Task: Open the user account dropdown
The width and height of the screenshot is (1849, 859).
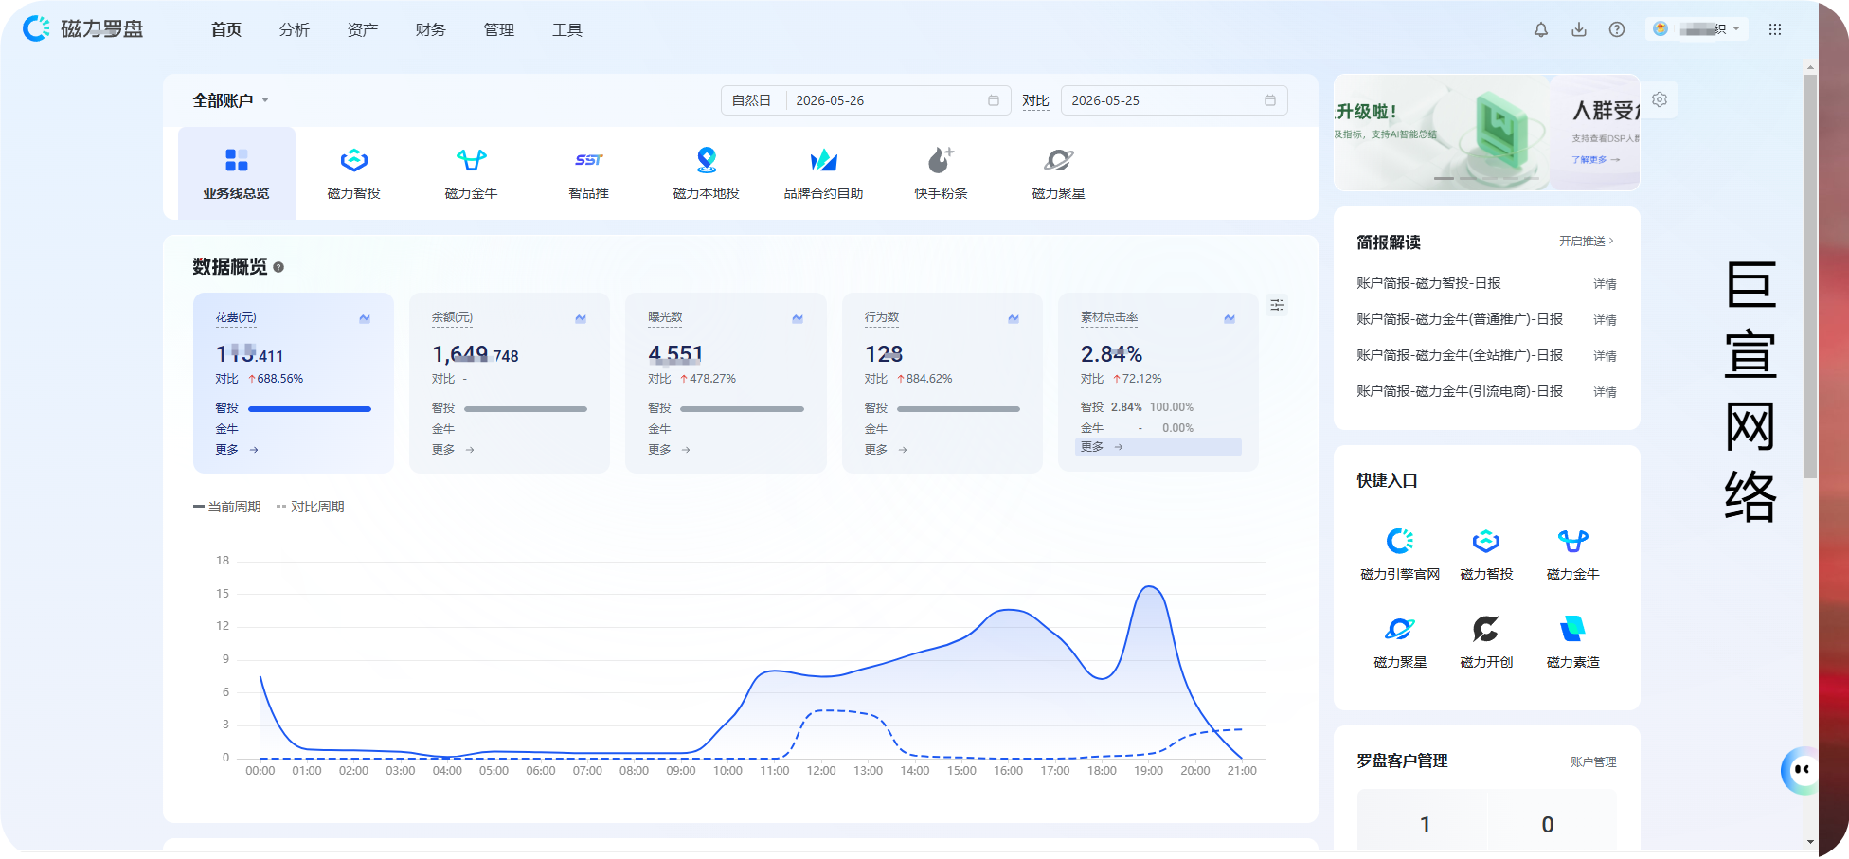Action: click(1696, 29)
